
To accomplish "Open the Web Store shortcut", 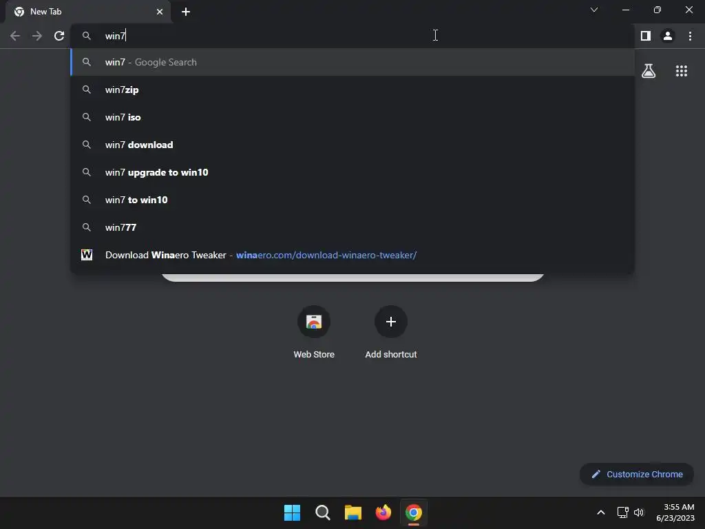I will point(314,332).
